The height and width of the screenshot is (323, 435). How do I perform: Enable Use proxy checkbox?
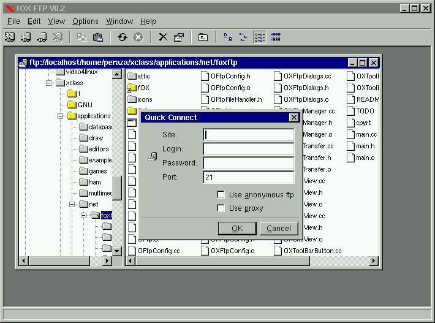[221, 208]
